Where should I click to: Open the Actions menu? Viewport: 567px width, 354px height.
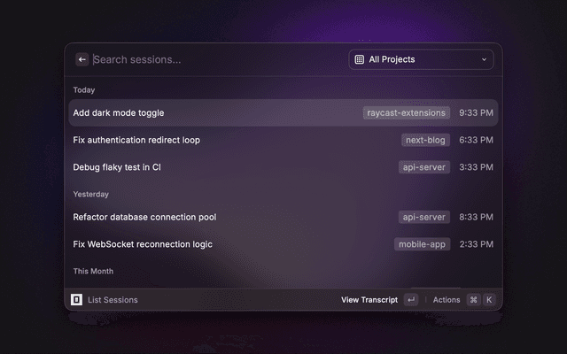coord(447,300)
